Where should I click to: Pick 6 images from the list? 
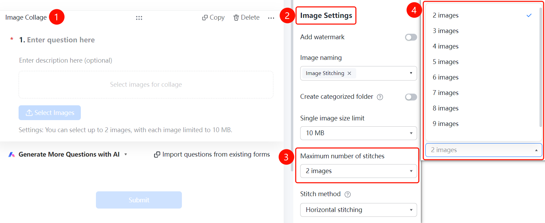pyautogui.click(x=482, y=77)
